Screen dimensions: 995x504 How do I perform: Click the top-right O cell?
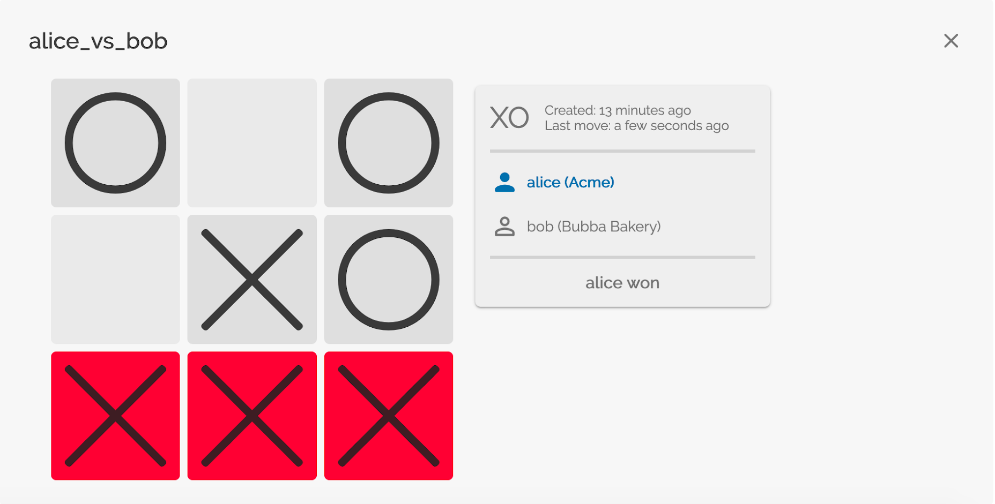point(389,143)
